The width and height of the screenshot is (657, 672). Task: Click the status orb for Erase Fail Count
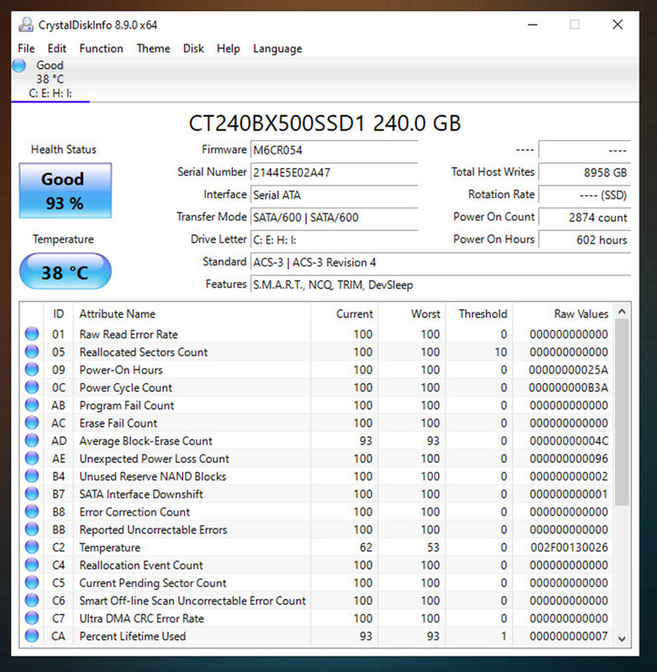(32, 423)
